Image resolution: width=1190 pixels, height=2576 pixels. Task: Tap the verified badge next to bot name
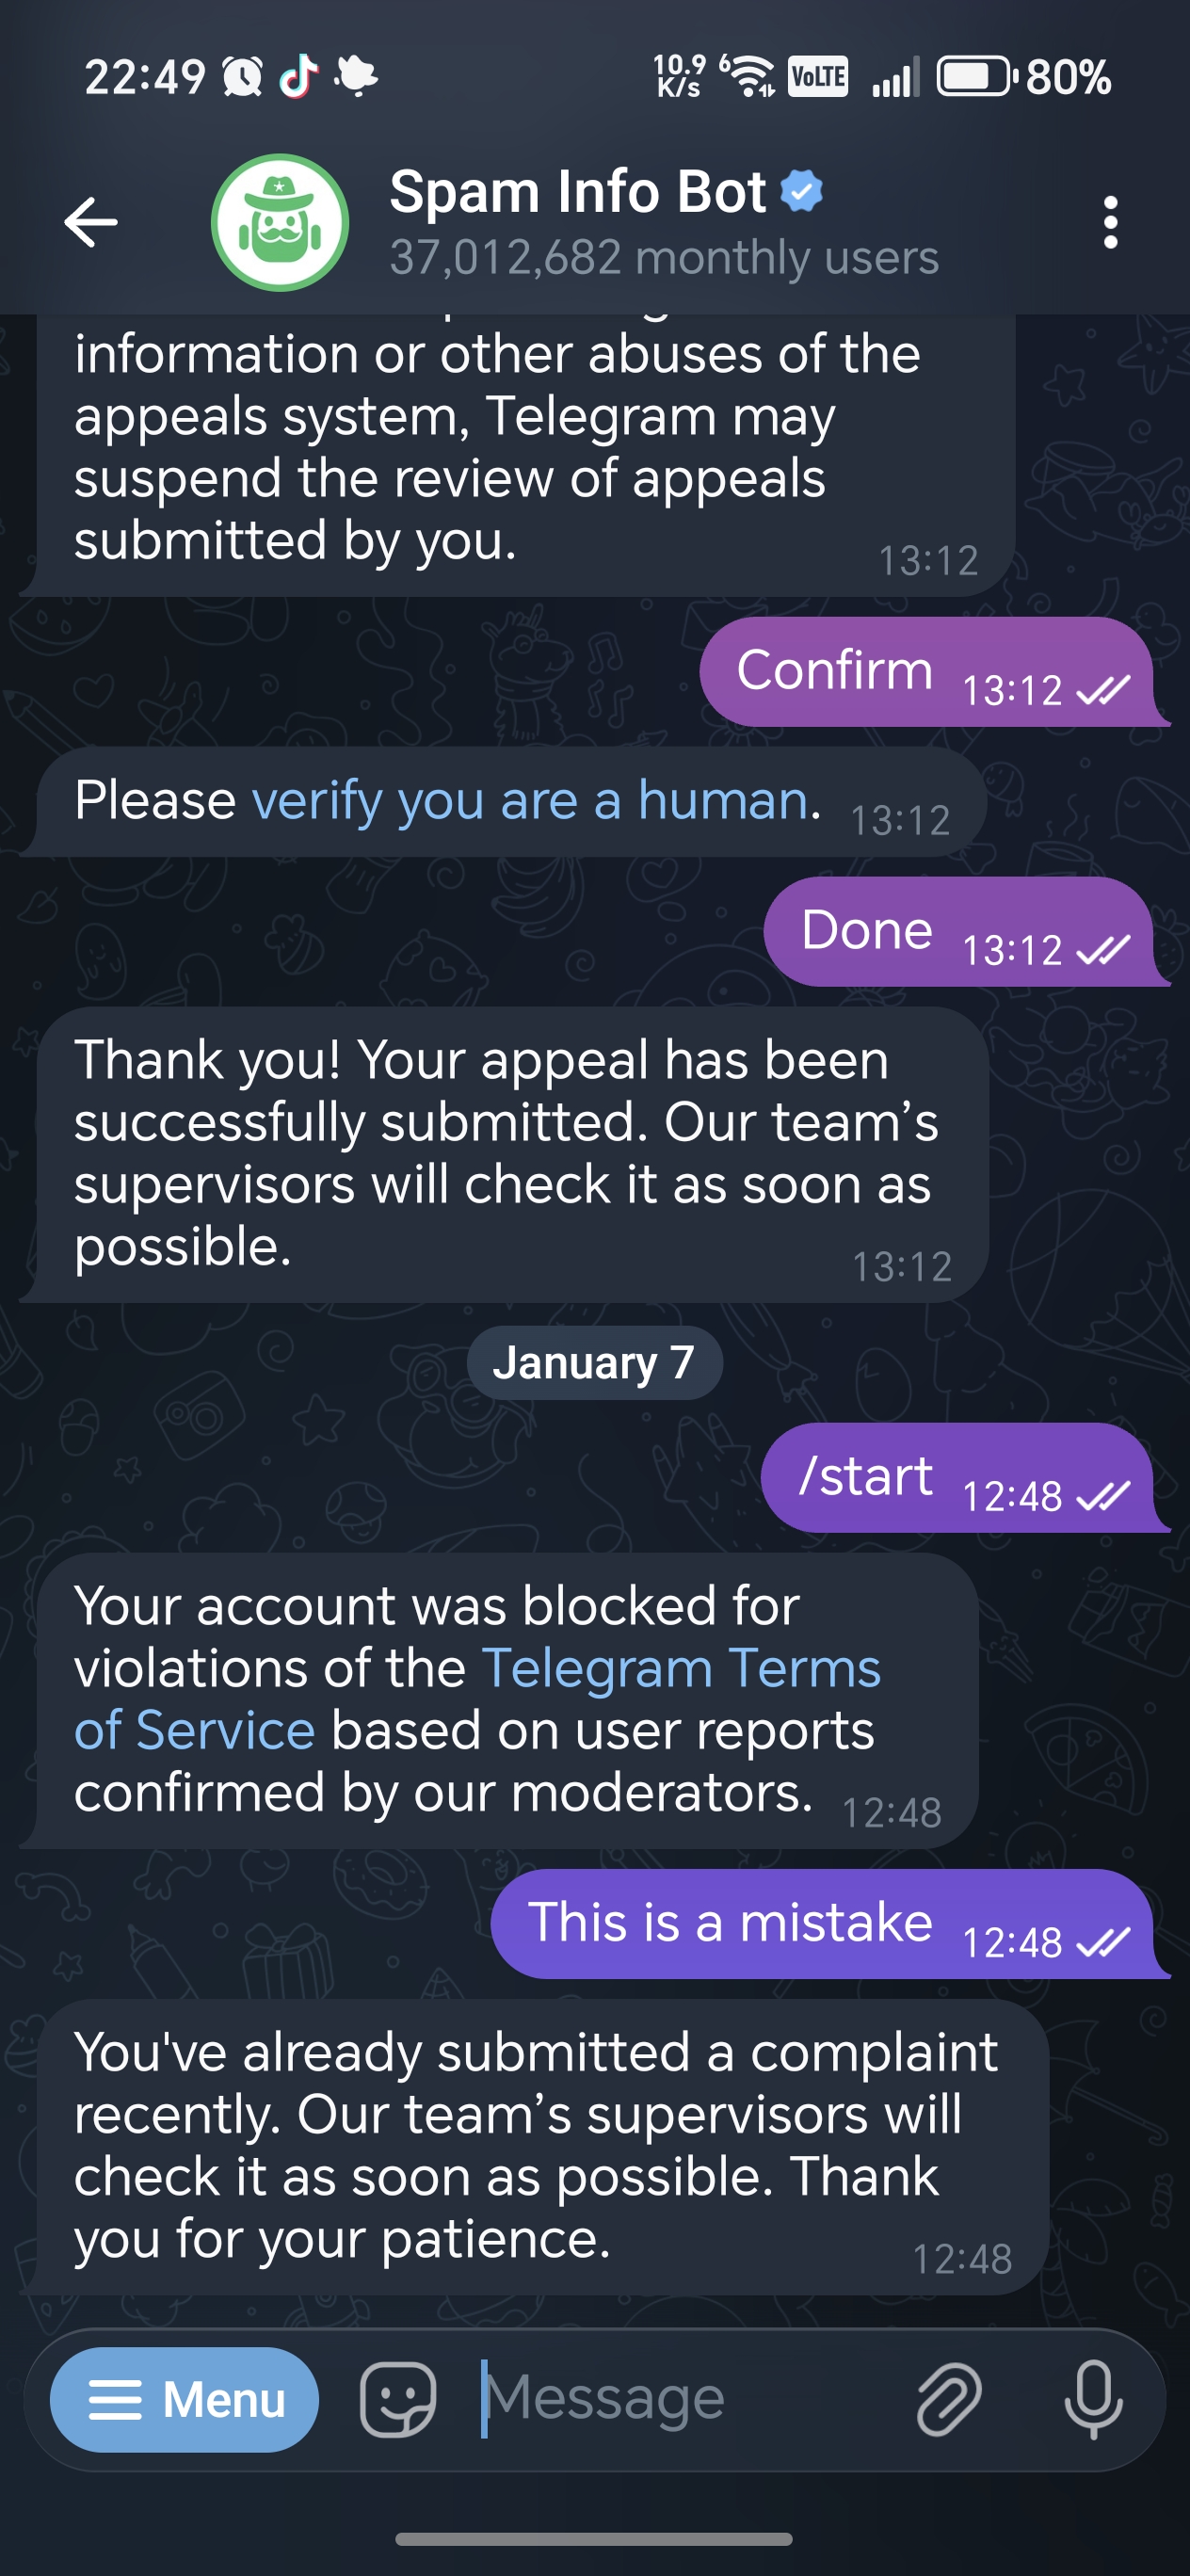(x=802, y=191)
